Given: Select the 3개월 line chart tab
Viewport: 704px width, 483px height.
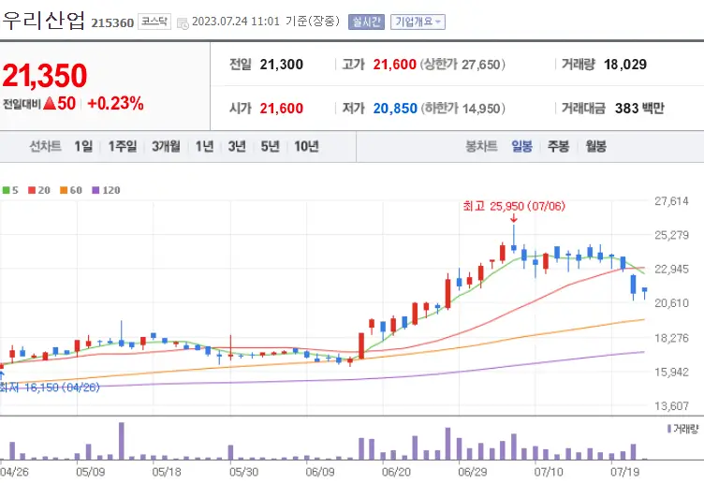Looking at the screenshot, I should point(166,146).
